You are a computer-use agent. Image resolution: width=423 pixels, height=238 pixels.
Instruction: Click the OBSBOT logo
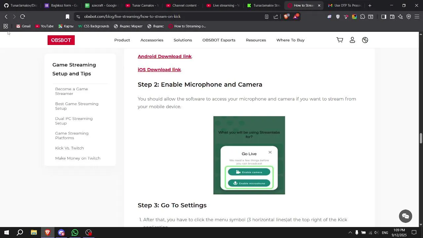[61, 40]
